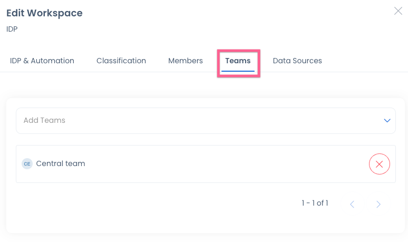Go to the next page of teams
This screenshot has height=242, width=408.
[x=378, y=204]
